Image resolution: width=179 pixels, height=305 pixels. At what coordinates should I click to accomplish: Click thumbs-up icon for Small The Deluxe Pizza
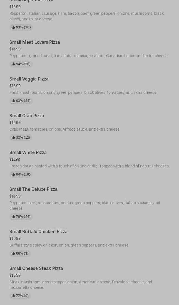[13, 217]
